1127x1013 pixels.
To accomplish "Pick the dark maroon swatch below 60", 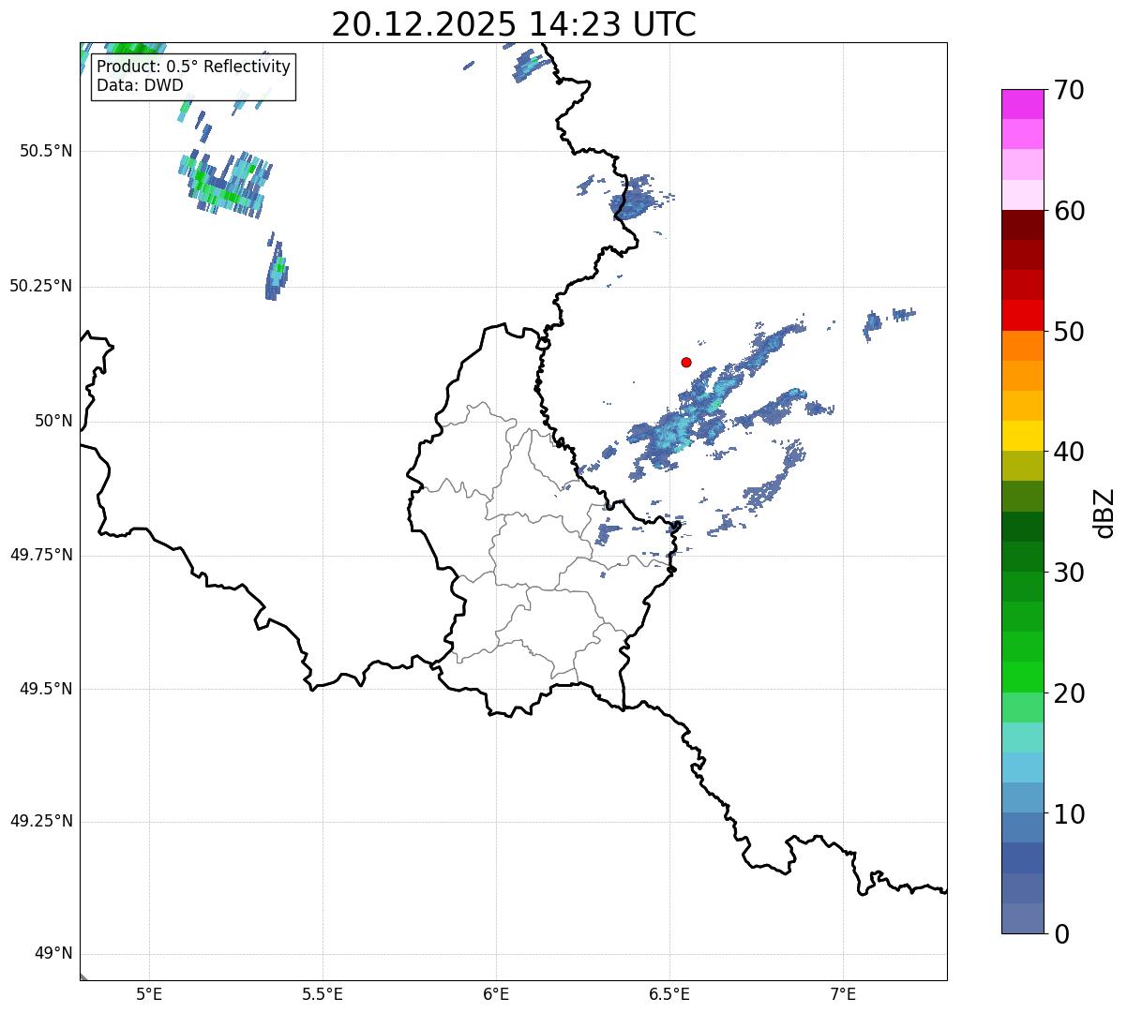I will (1022, 225).
